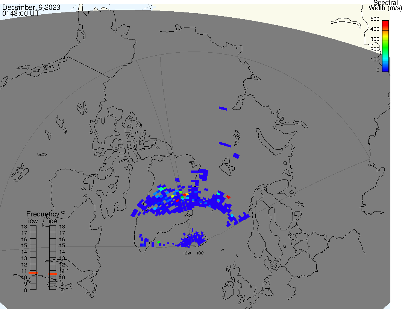Click the "0" spectral width scale label

378,70
